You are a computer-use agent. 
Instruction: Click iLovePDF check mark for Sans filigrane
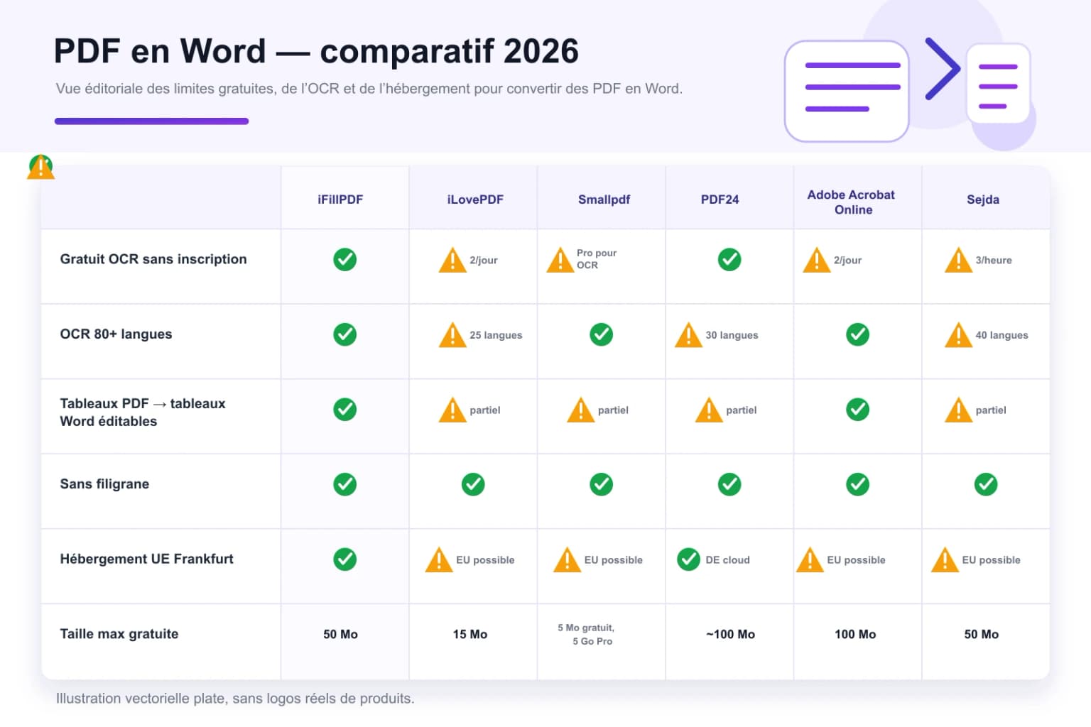tap(473, 484)
